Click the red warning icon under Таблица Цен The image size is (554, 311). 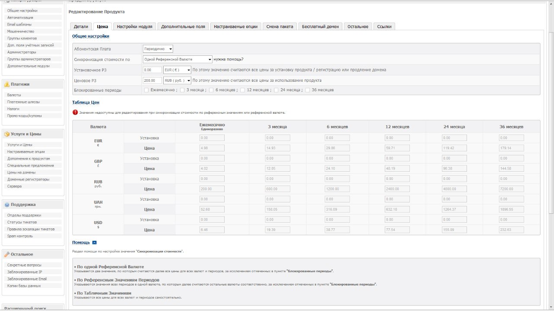tap(75, 112)
